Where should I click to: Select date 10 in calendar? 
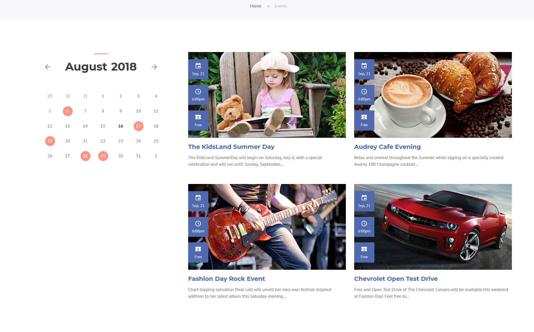click(138, 111)
